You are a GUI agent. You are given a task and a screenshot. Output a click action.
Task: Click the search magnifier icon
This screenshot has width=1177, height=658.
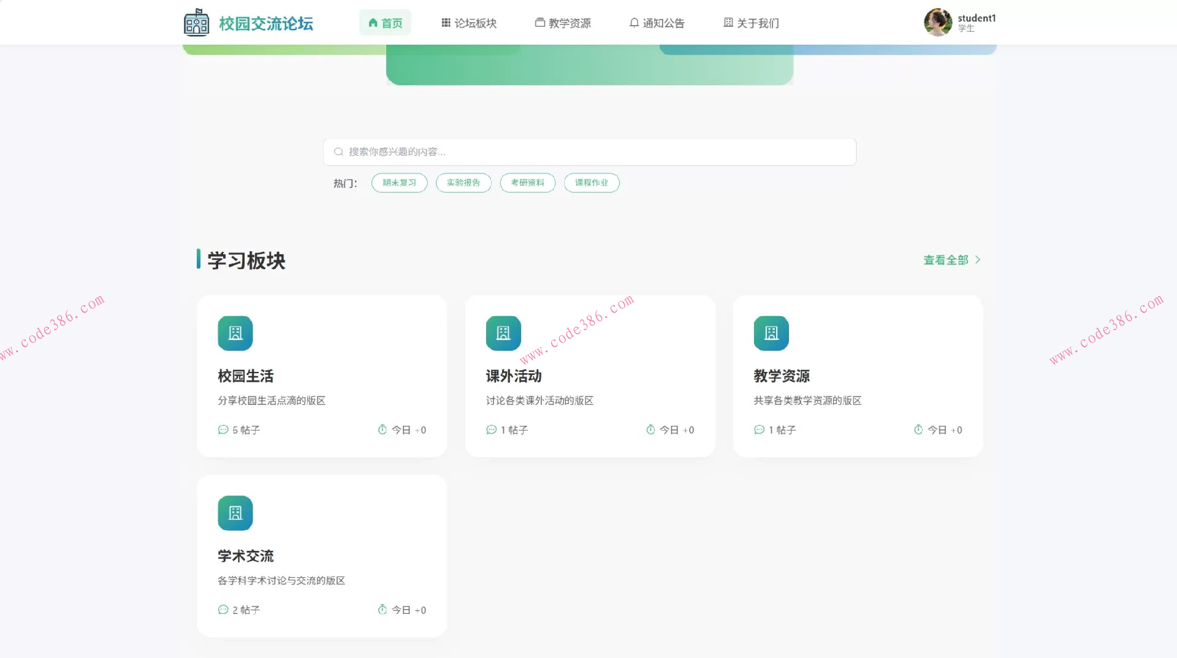pos(338,151)
